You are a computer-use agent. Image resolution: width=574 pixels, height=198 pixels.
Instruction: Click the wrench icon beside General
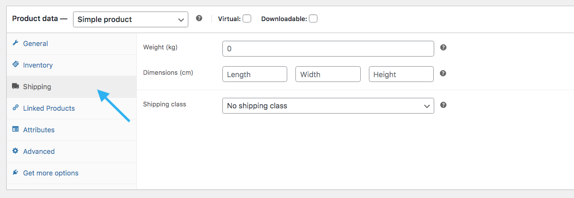pyautogui.click(x=15, y=43)
